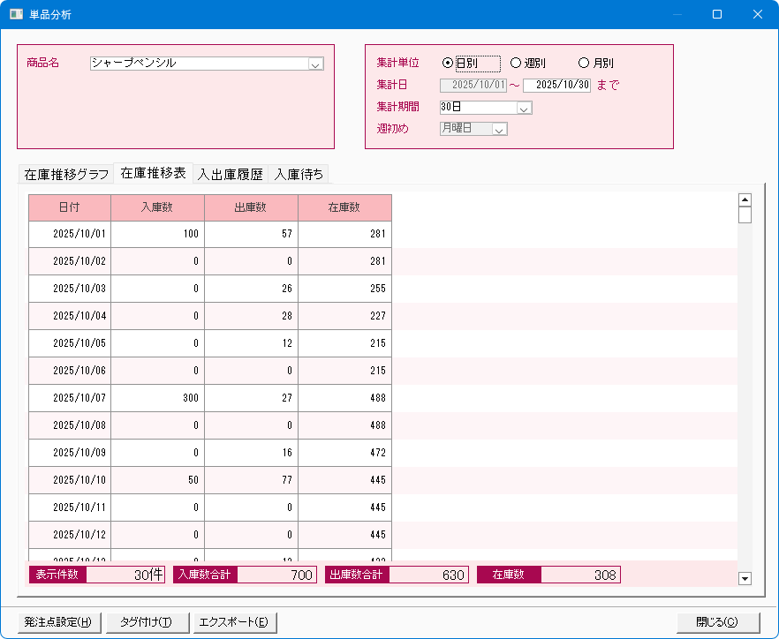Click scrollbar up arrow button
The width and height of the screenshot is (779, 639).
[745, 200]
